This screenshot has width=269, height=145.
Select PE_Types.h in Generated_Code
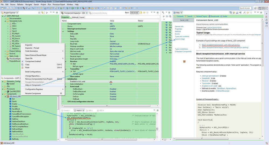point(16,46)
